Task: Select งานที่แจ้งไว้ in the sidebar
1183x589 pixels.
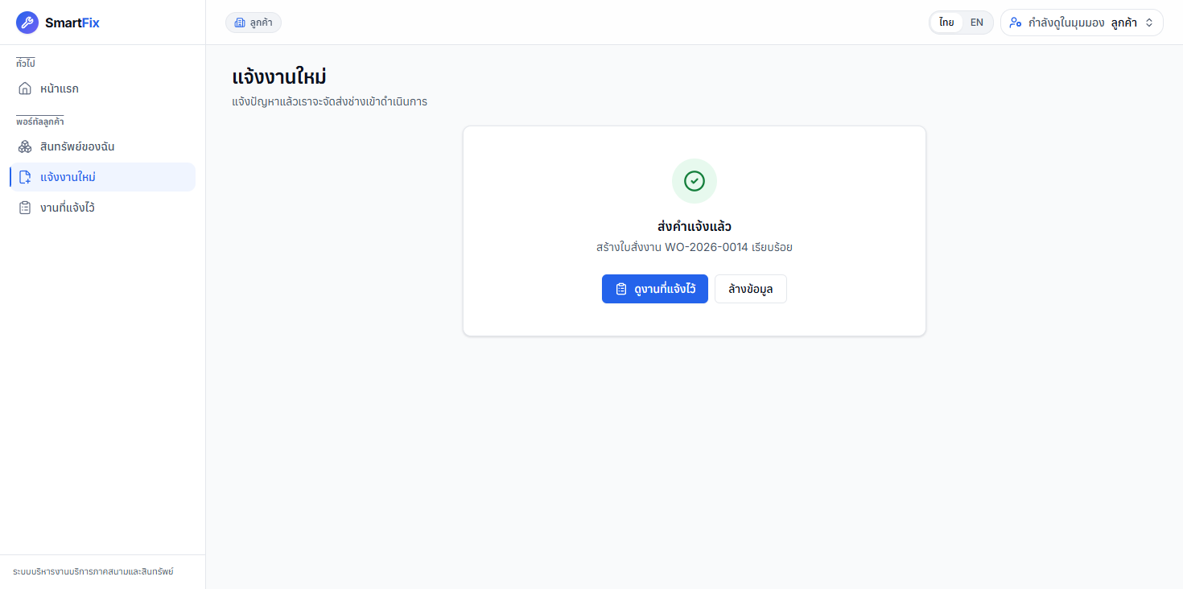Action: 102,208
